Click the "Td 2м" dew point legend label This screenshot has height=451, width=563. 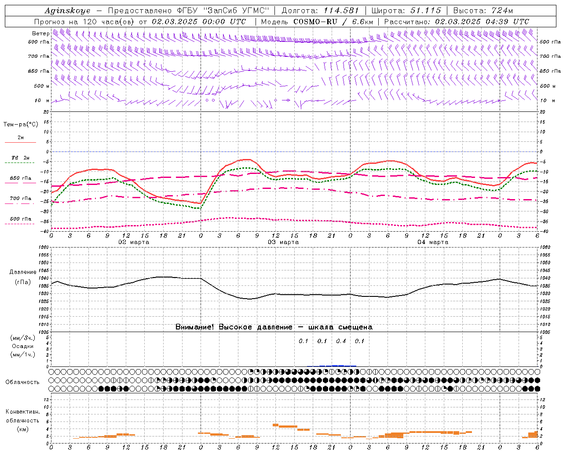pyautogui.click(x=20, y=158)
